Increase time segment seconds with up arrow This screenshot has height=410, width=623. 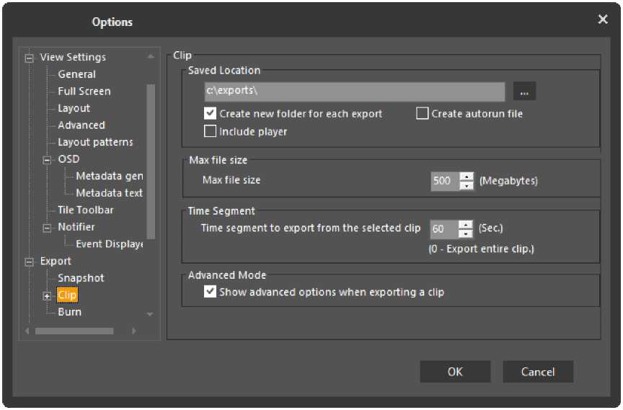465,225
